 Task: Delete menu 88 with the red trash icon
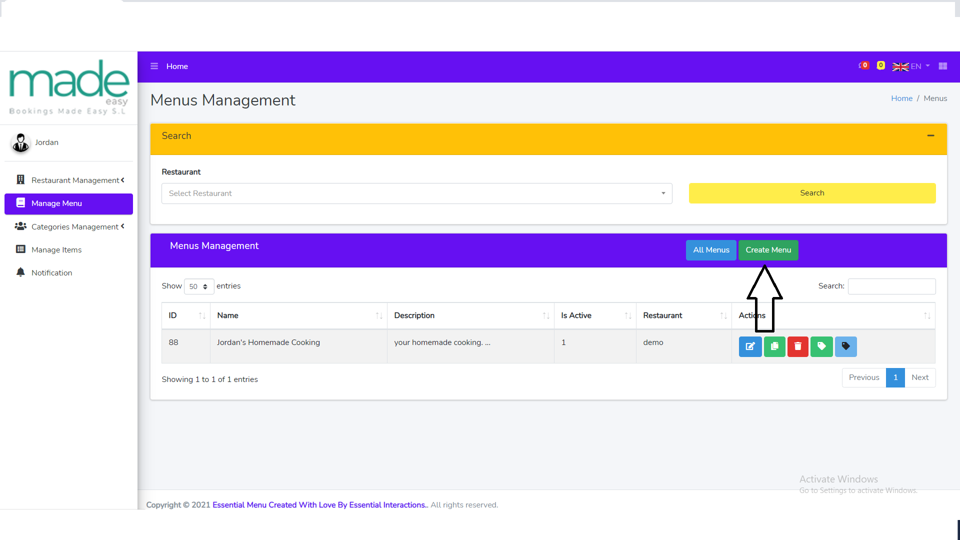798,346
